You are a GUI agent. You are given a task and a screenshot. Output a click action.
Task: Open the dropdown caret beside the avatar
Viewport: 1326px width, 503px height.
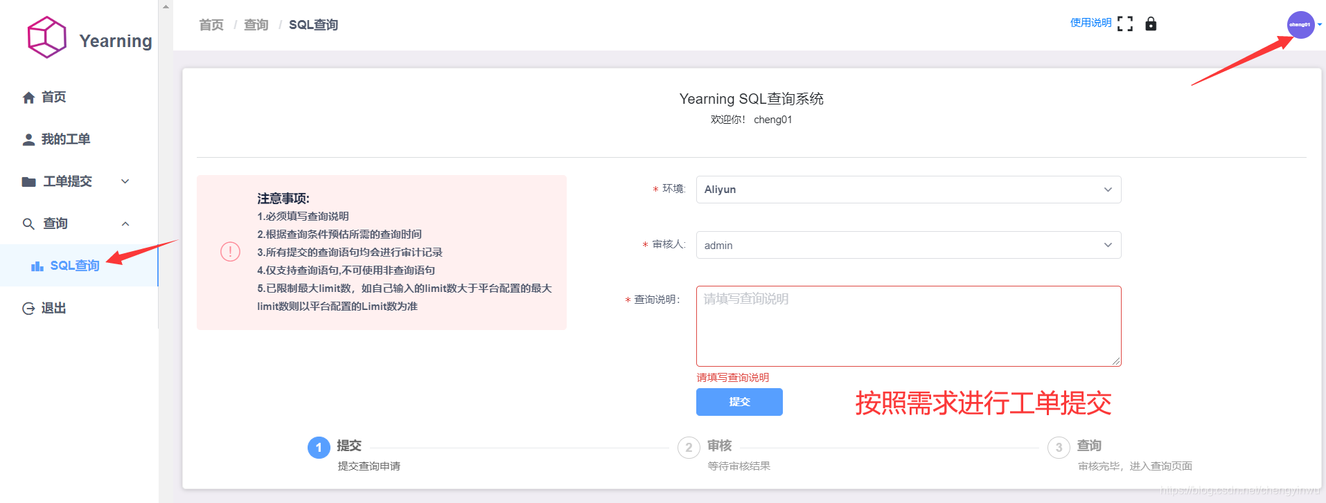point(1320,24)
